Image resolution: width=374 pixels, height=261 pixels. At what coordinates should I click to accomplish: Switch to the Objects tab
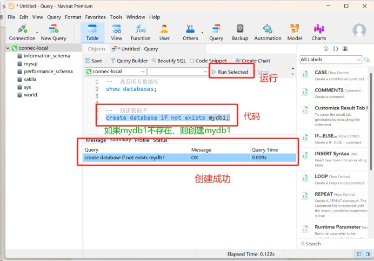[97, 49]
